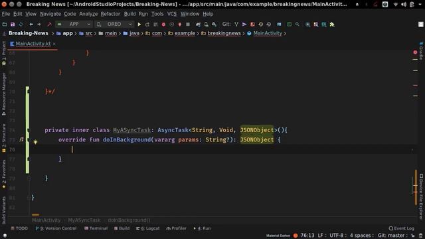Open the Version Control tool window
The width and height of the screenshot is (425, 239).
[56, 228]
